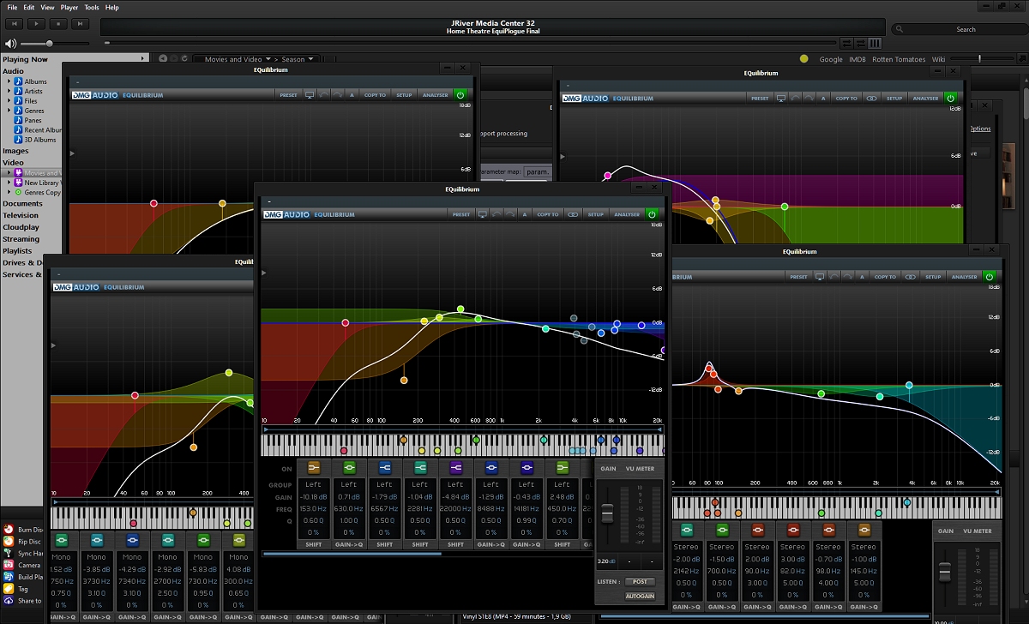The image size is (1029, 624).
Task: Refresh the Movies and Video view
Action: coord(184,59)
